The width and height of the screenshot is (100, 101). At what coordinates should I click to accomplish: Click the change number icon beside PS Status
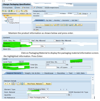pos(80,13)
